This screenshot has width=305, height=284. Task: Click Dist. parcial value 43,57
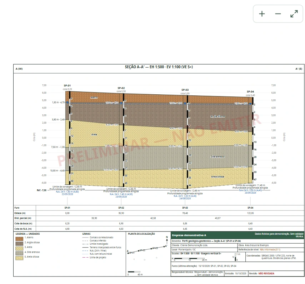click(x=217, y=218)
